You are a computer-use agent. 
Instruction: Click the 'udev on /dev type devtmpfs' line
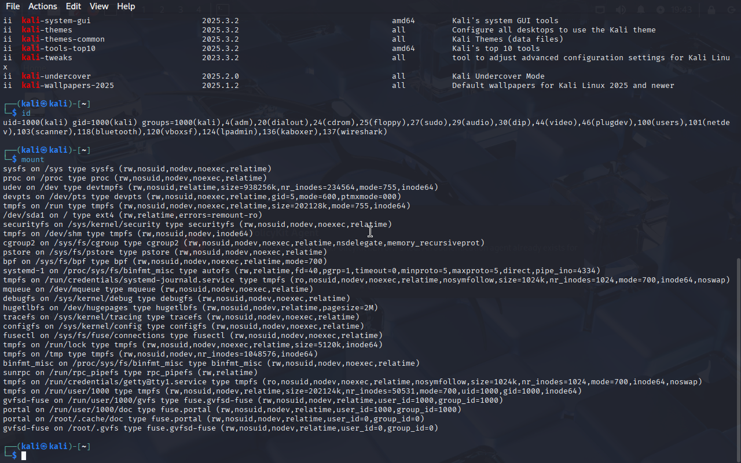[221, 187]
